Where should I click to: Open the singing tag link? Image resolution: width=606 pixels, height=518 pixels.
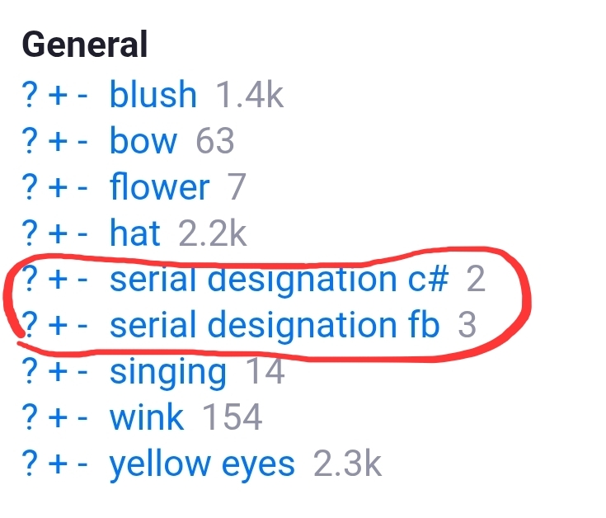pyautogui.click(x=167, y=373)
